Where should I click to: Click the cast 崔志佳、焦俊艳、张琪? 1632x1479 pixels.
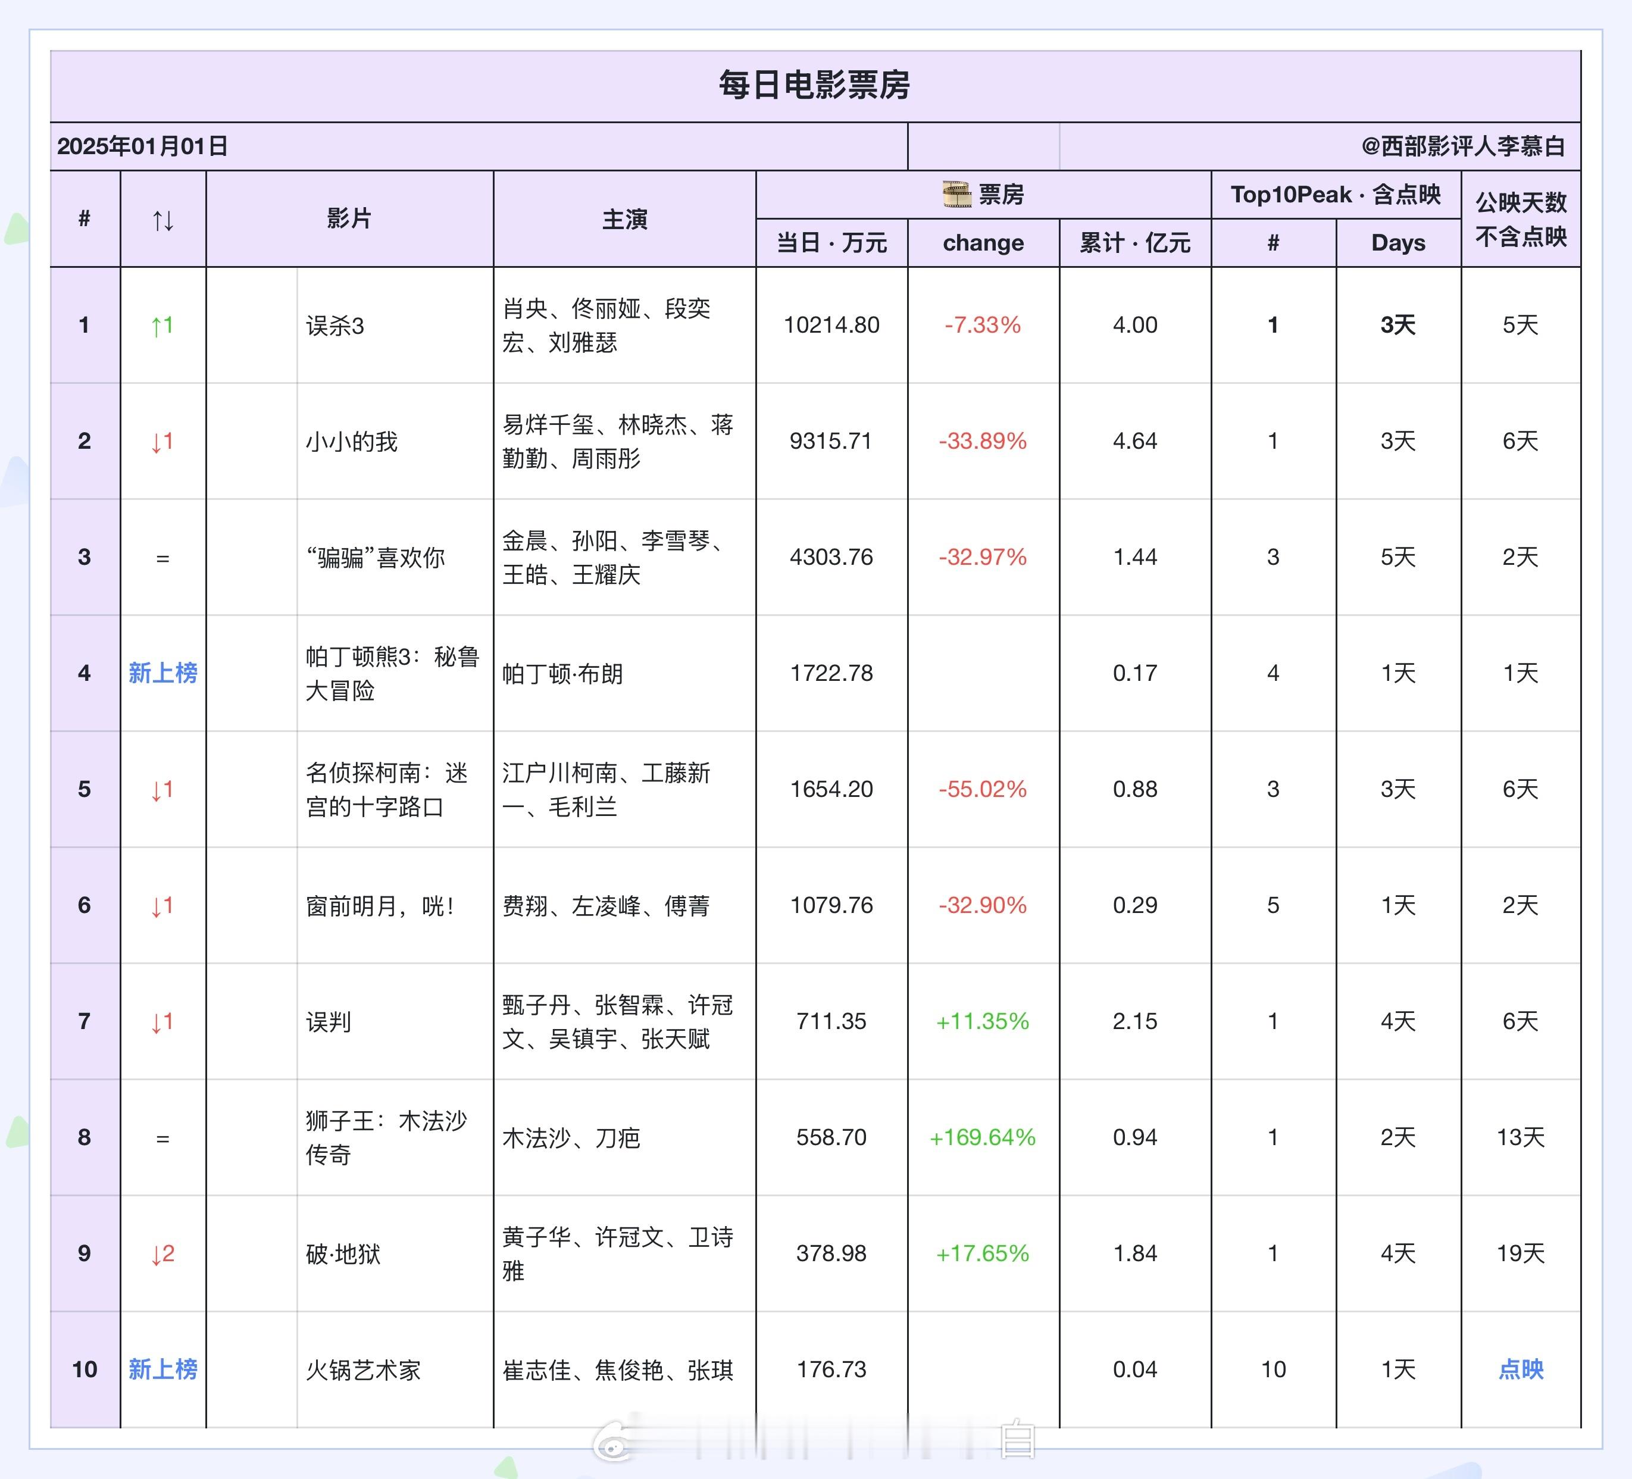(618, 1369)
